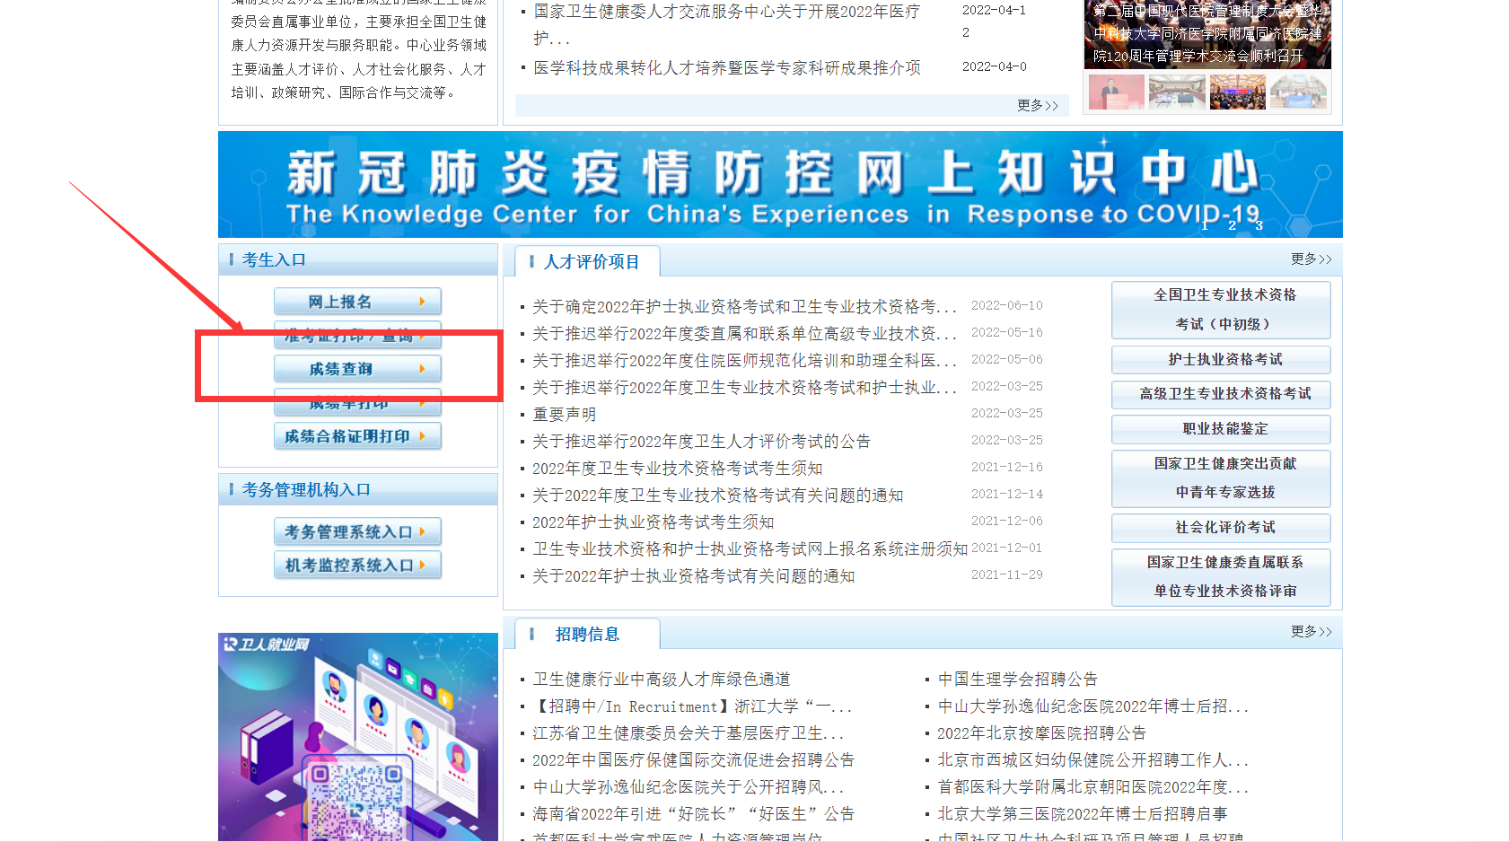Open 关于推迟举行2022年度卫生人才评价考试的公告

pos(701,442)
